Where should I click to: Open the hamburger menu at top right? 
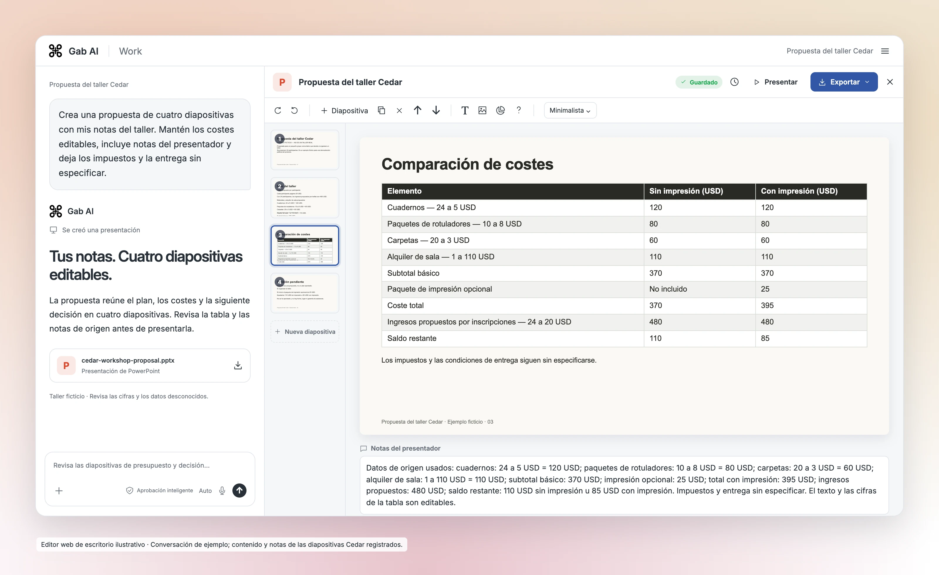pyautogui.click(x=885, y=51)
